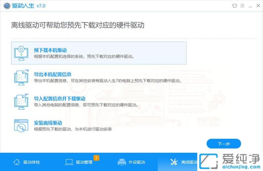Pick the 安装离线驱动 option title
Image resolution: width=263 pixels, height=171 pixels.
click(48, 123)
